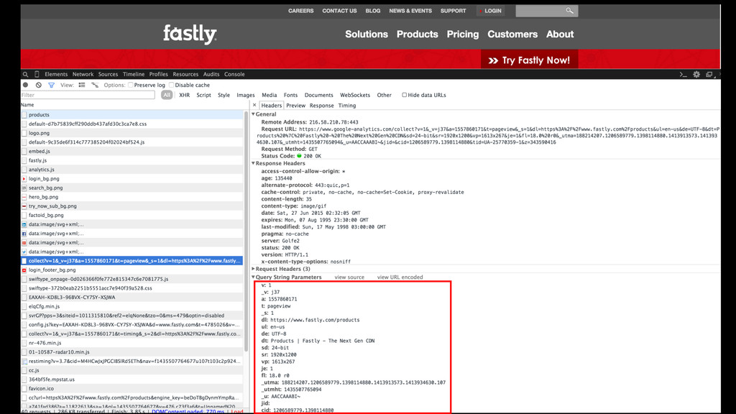
Task: Click the file icon next to login_bg.png
Action: coord(24,179)
